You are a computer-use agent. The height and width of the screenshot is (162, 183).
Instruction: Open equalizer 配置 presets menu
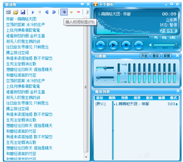pyautogui.click(x=167, y=56)
